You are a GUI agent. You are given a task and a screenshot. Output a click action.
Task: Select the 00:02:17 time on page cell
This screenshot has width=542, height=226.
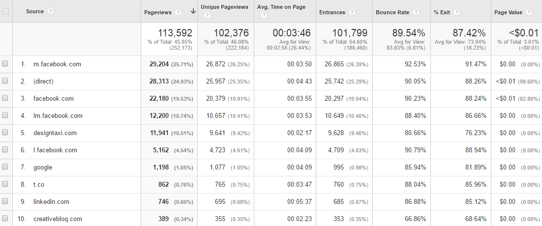click(x=300, y=133)
